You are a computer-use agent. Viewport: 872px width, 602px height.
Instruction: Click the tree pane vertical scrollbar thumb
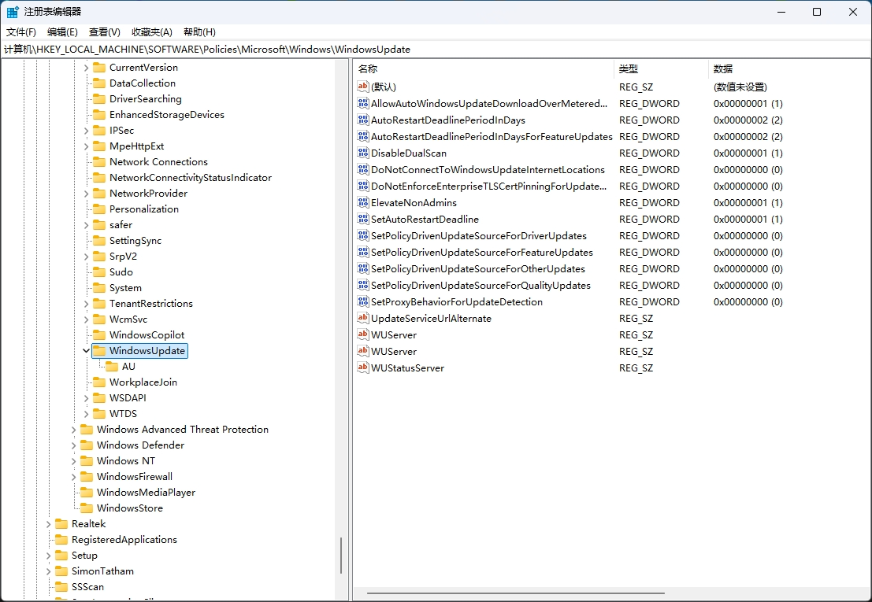click(x=341, y=556)
